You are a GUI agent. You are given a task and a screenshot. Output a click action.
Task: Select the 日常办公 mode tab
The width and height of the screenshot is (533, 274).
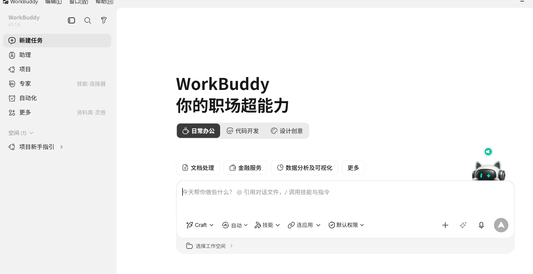pos(198,131)
